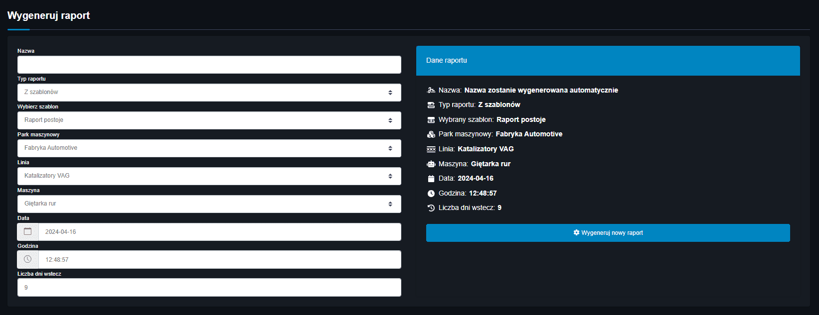Screen dimensions: 819x315
Task: Click the Godzina field showing 12:48:57
Action: point(219,260)
